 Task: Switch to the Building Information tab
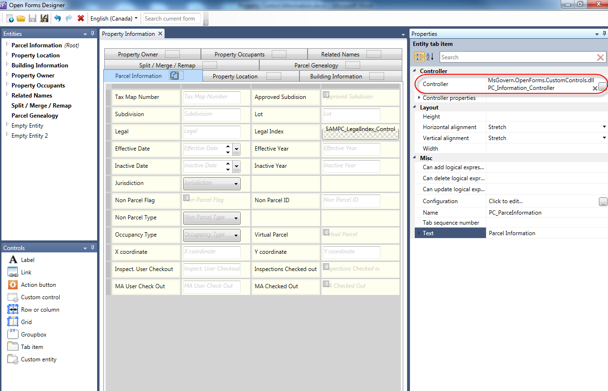[336, 76]
